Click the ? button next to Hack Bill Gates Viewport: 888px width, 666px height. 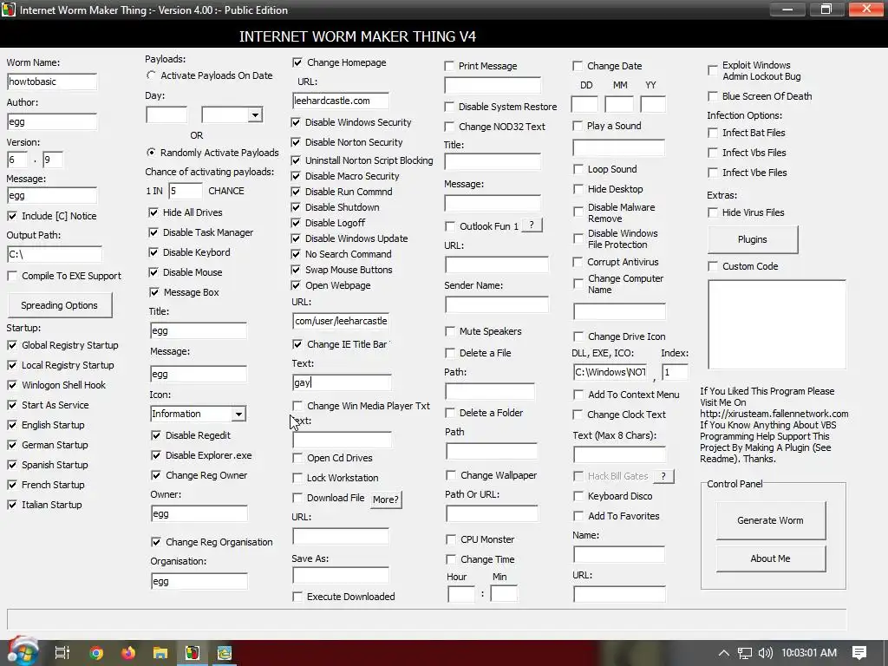pyautogui.click(x=663, y=476)
